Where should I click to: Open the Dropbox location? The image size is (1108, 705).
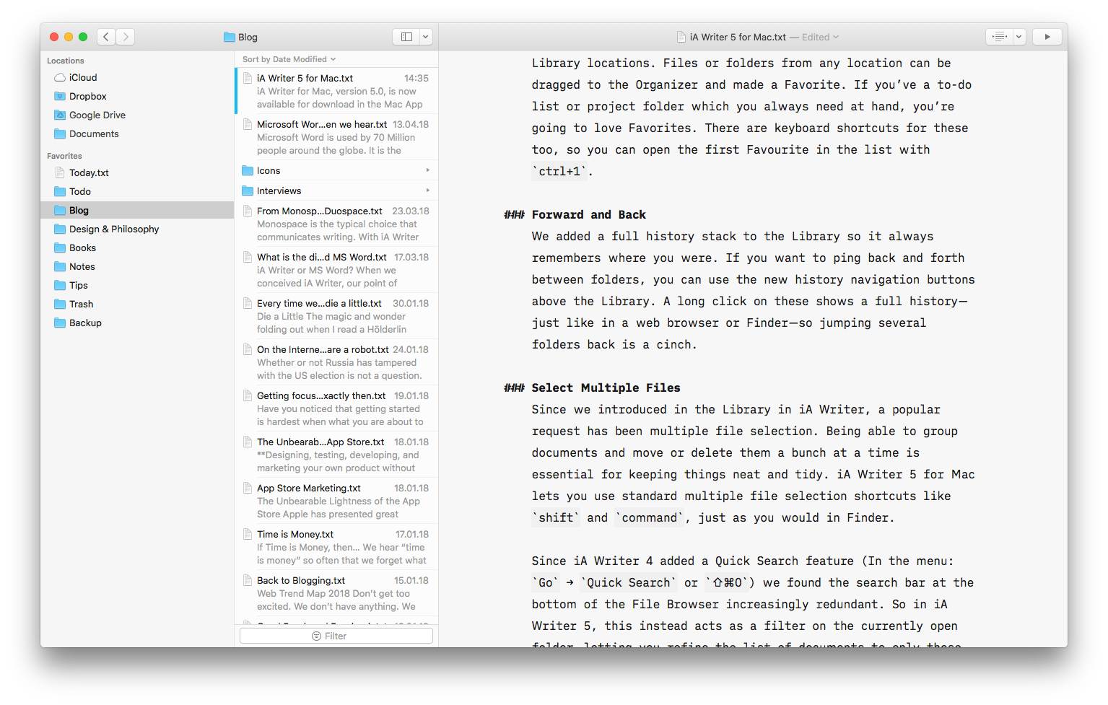(87, 96)
